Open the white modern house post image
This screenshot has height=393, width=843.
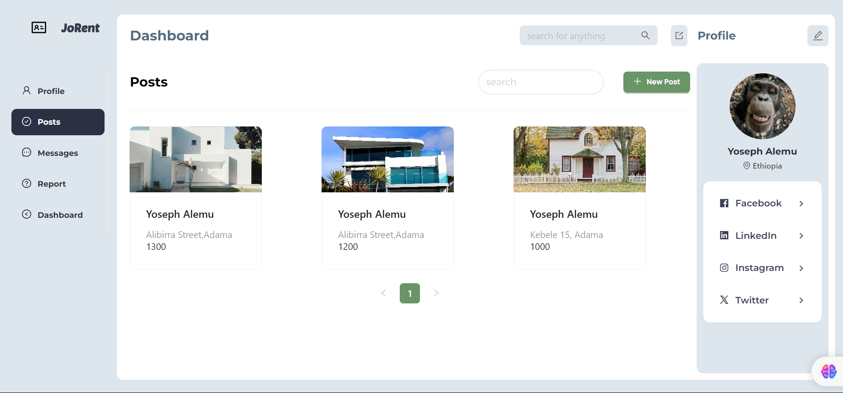pyautogui.click(x=196, y=159)
